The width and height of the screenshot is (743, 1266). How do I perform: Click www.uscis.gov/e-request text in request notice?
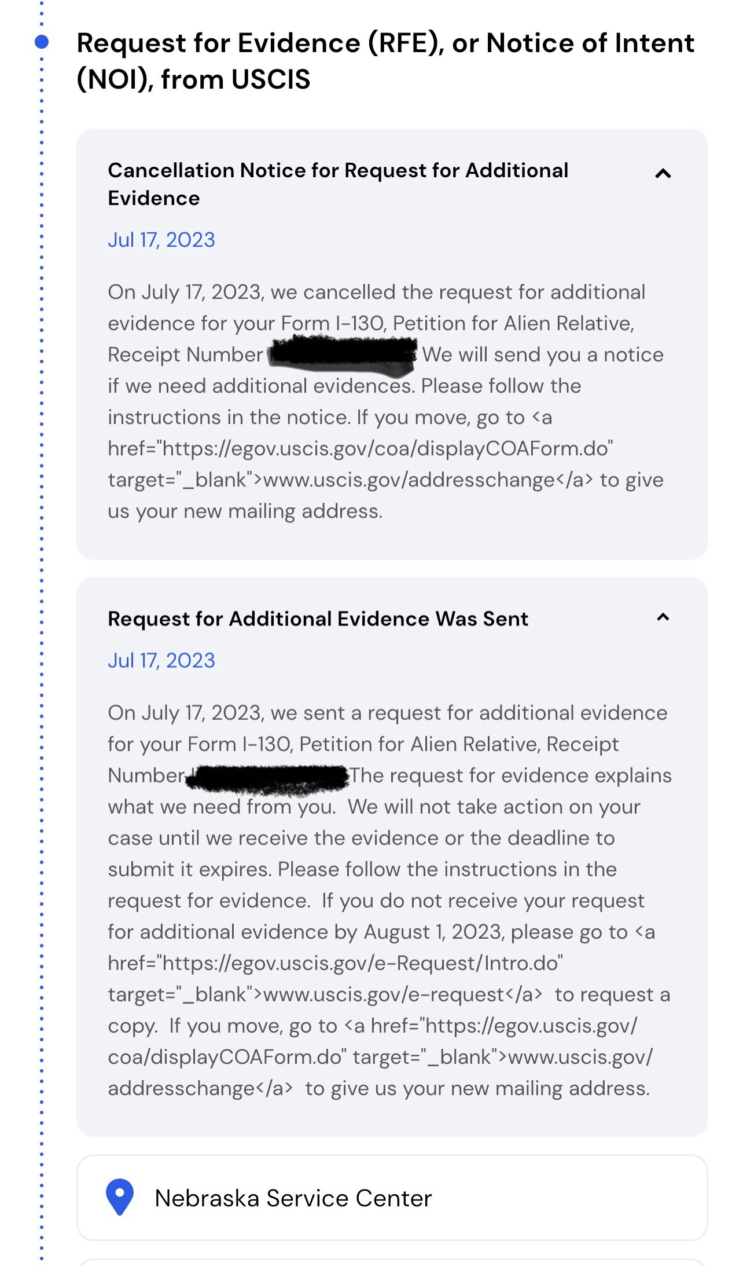click(x=384, y=994)
